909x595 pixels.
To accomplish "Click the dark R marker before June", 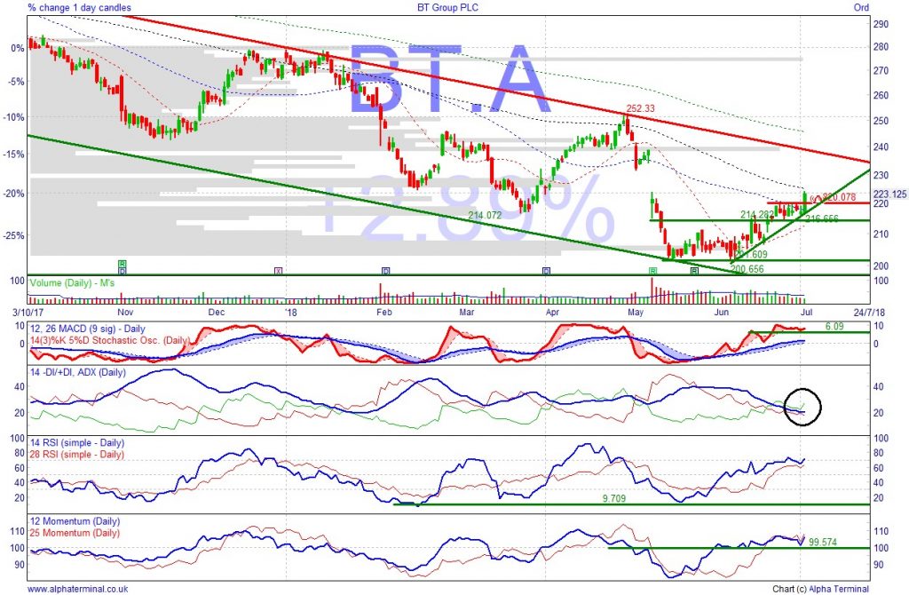I will tap(694, 271).
